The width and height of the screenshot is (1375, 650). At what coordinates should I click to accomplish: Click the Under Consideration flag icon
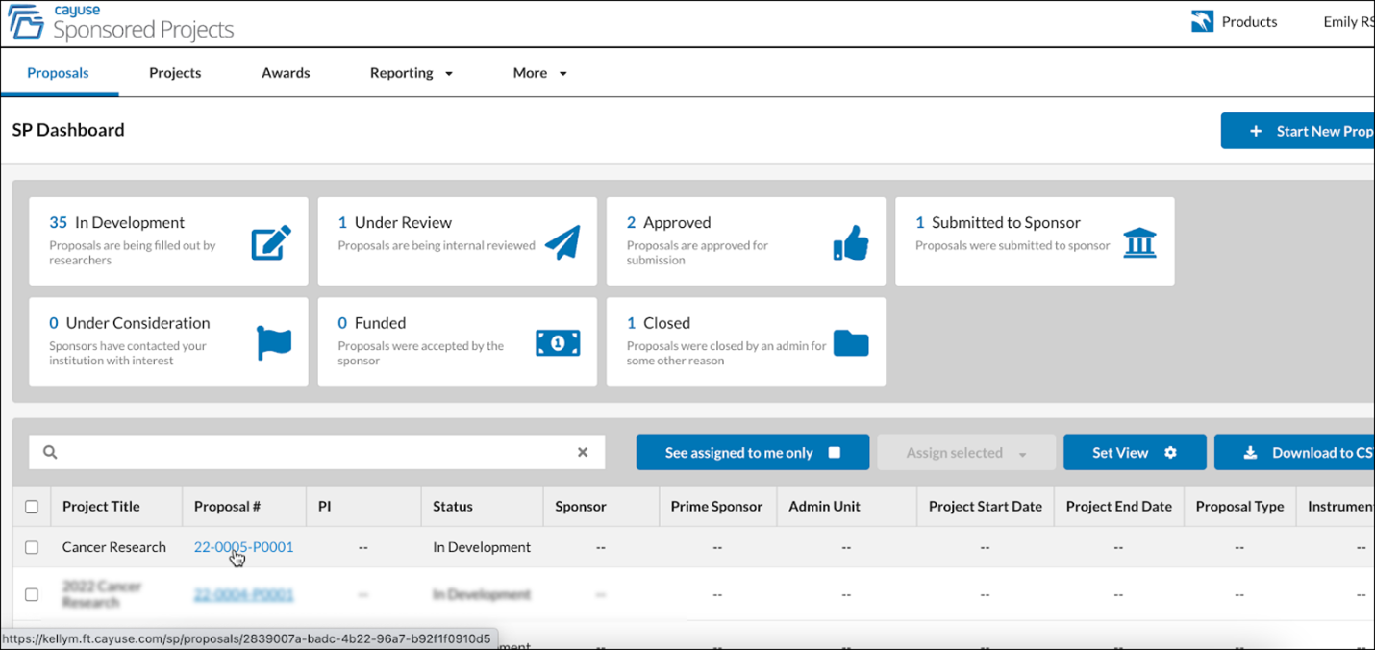click(x=274, y=343)
